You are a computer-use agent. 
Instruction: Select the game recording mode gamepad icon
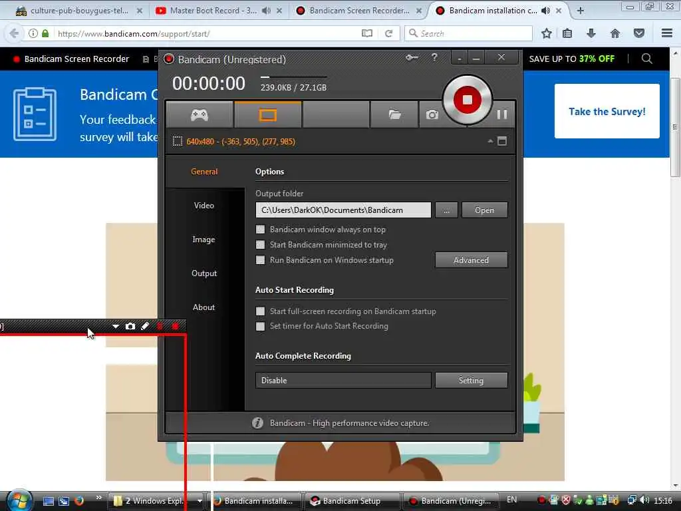tap(200, 114)
